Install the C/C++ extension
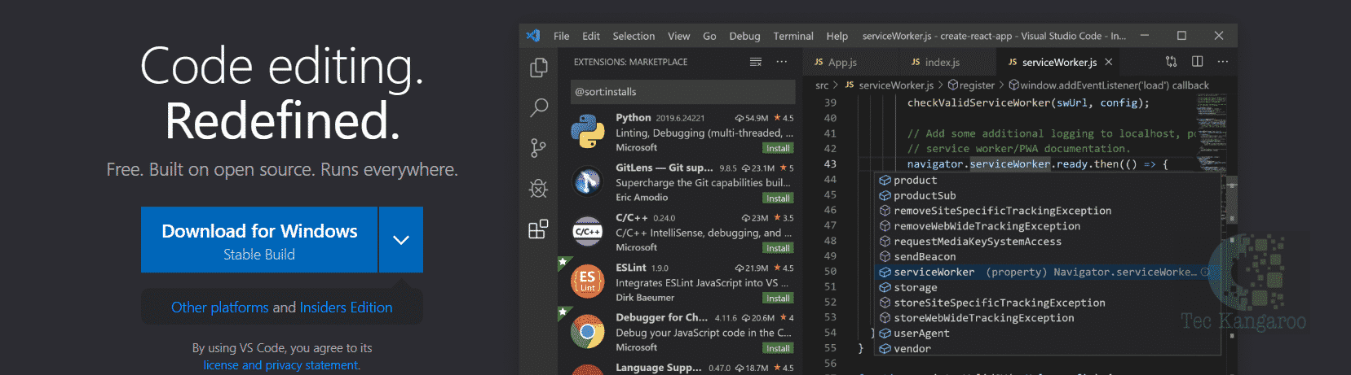Image resolution: width=1351 pixels, height=375 pixels. point(778,248)
